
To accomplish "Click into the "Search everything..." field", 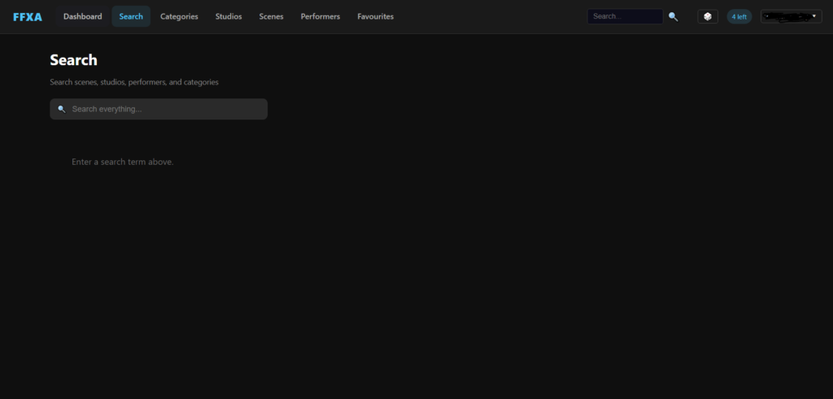I will (163, 109).
